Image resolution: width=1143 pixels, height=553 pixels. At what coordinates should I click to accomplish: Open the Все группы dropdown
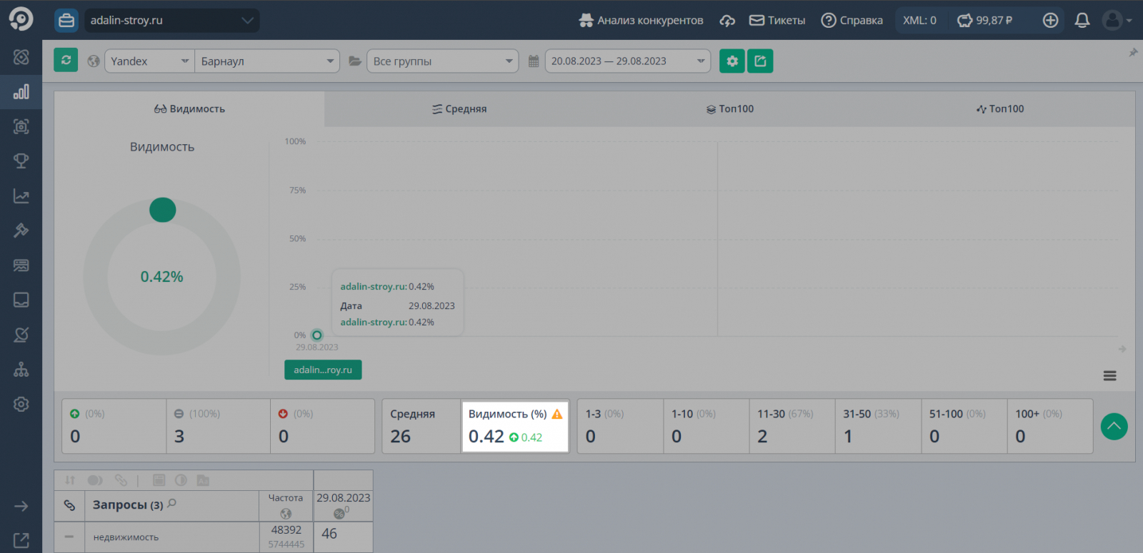[x=442, y=61]
